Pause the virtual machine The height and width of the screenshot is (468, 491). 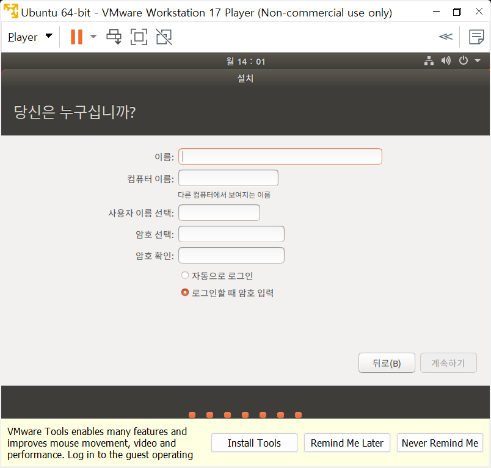tap(76, 37)
